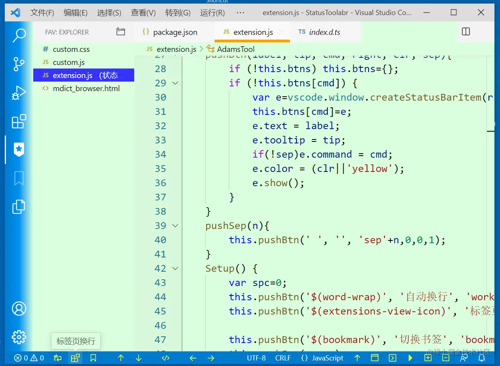
Task: Click the VS Code logo icon
Action: coord(15,13)
